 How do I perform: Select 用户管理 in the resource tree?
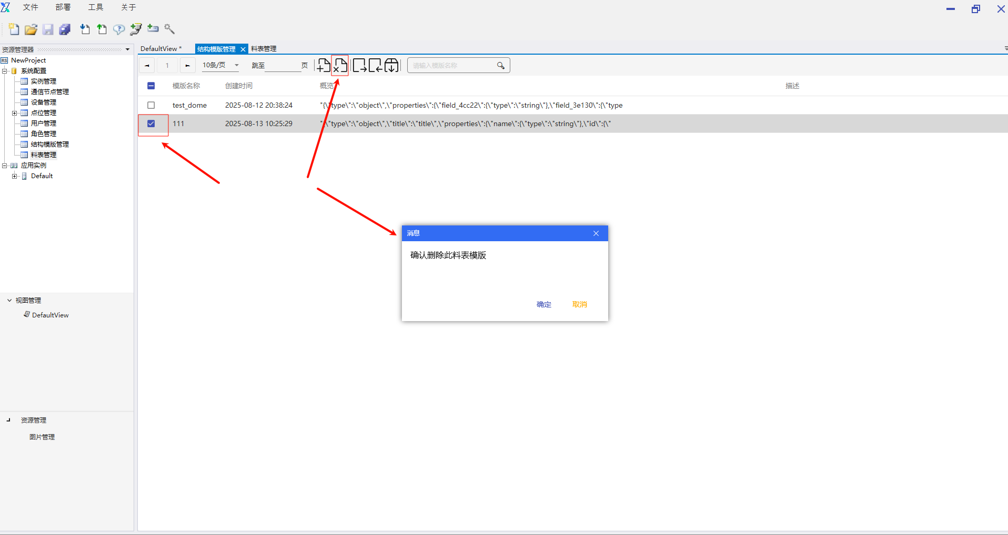[43, 124]
